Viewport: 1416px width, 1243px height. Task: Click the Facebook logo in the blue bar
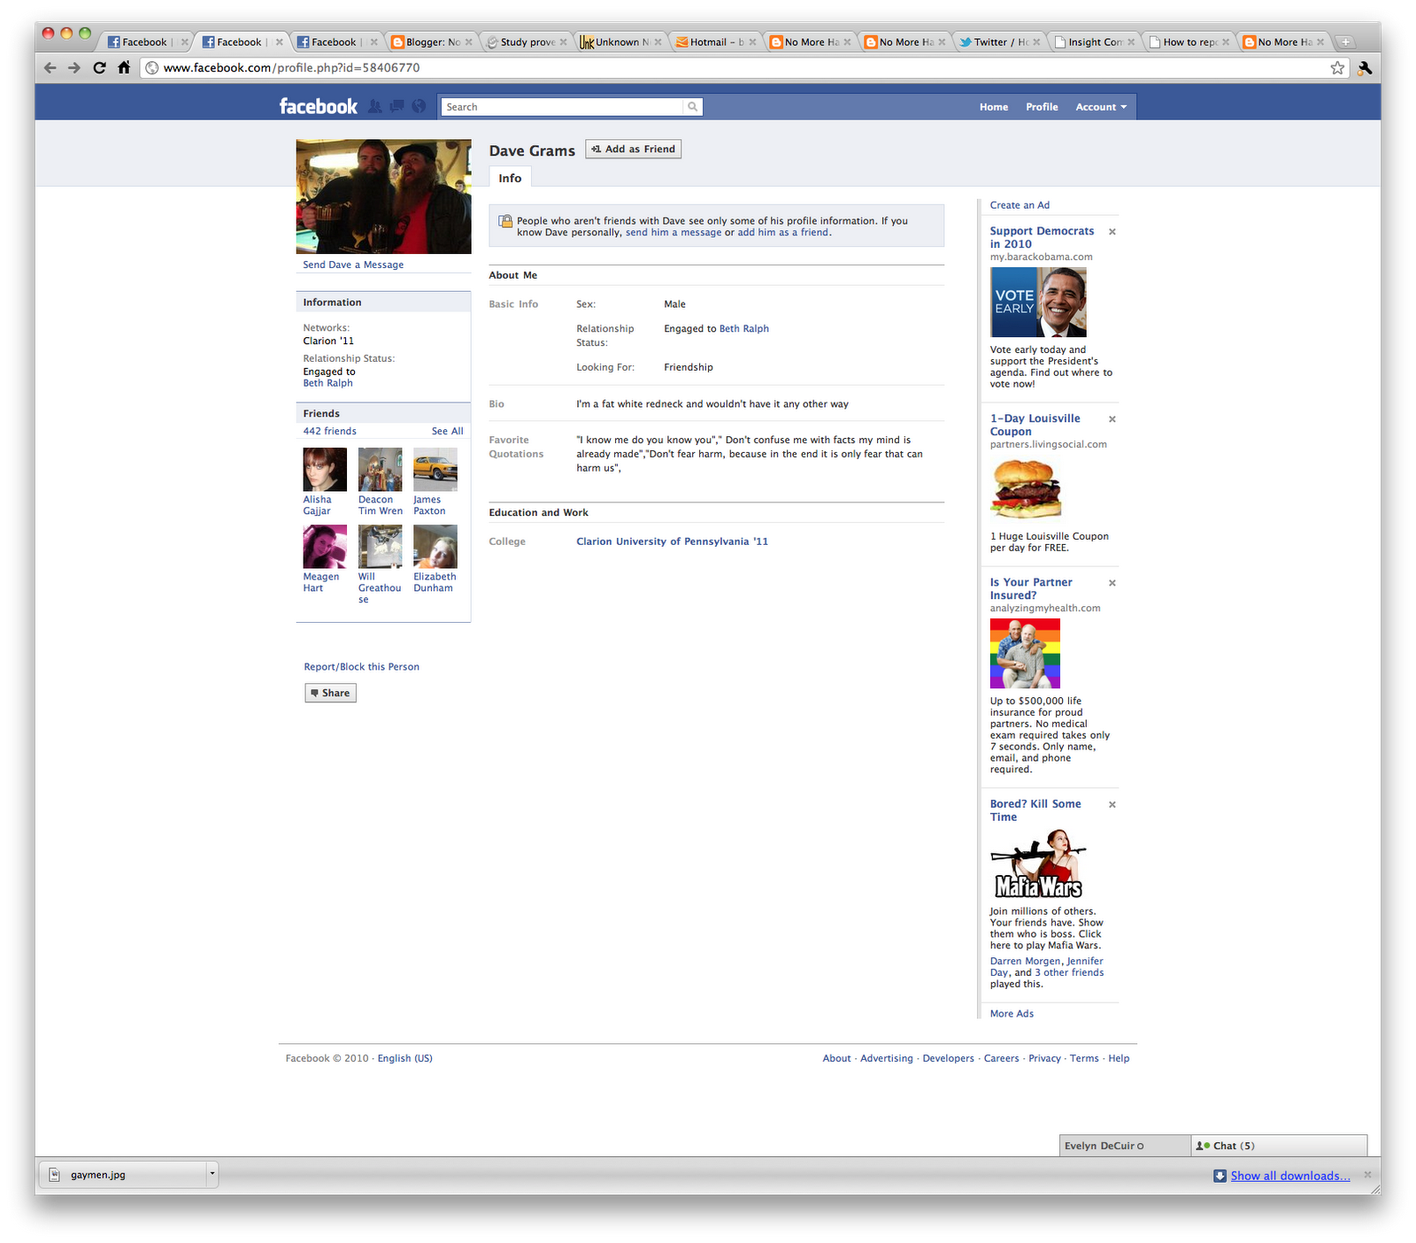(319, 107)
